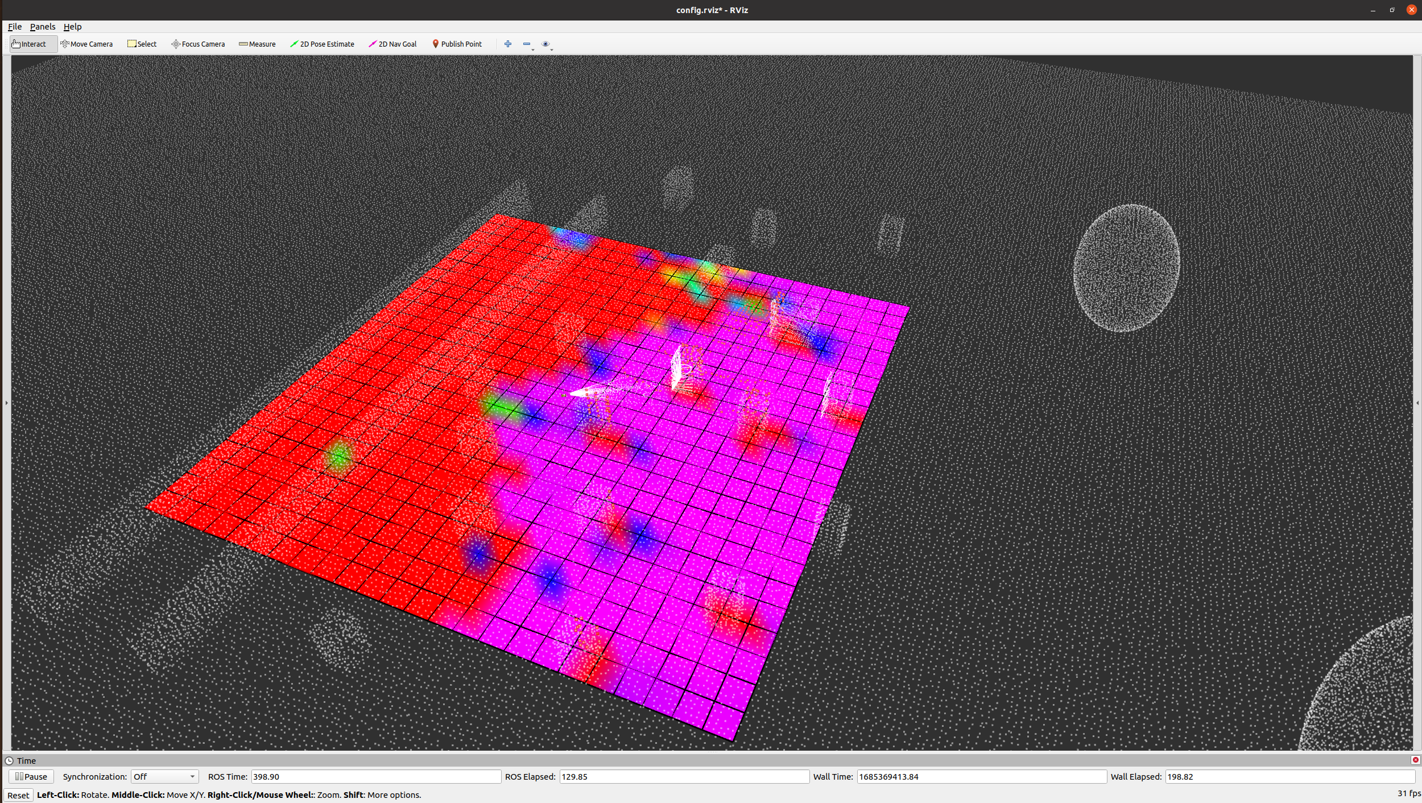Screen dimensions: 1422x803
Task: Select the 2D Pose Estimate tool
Action: click(x=322, y=44)
